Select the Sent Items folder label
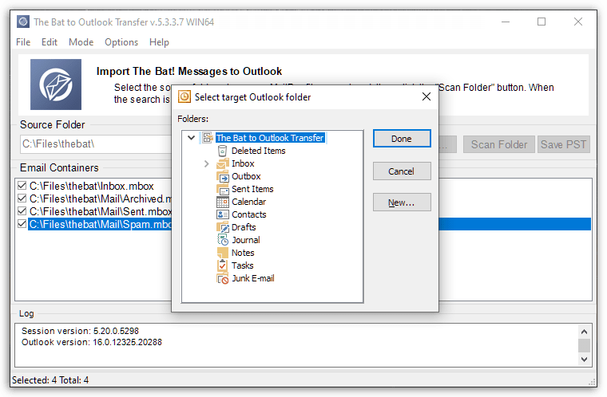 pos(252,189)
